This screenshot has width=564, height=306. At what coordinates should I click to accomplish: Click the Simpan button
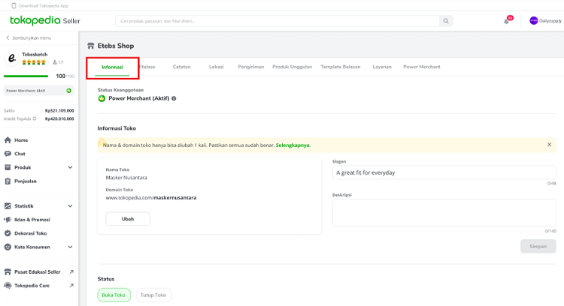point(538,247)
